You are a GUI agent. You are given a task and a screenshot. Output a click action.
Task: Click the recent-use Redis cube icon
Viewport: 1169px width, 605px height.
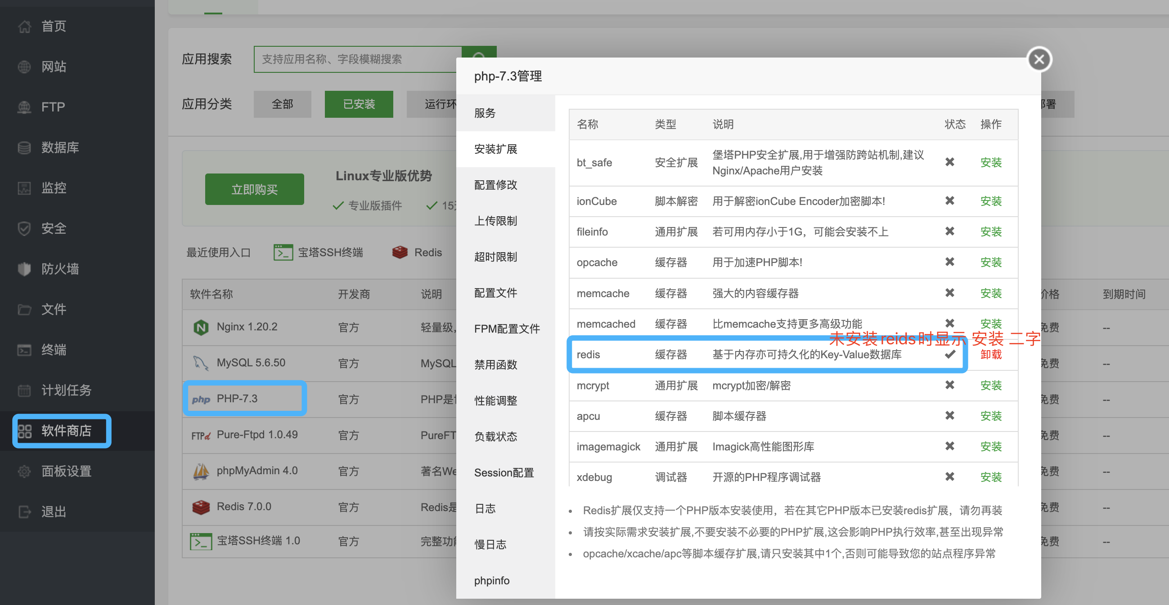click(x=400, y=253)
